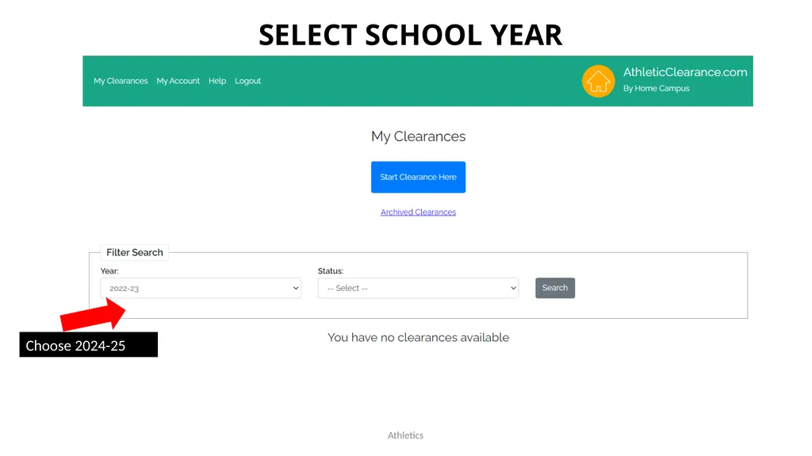Click the Filter Search legend label
This screenshot has width=812, height=456.
[135, 252]
